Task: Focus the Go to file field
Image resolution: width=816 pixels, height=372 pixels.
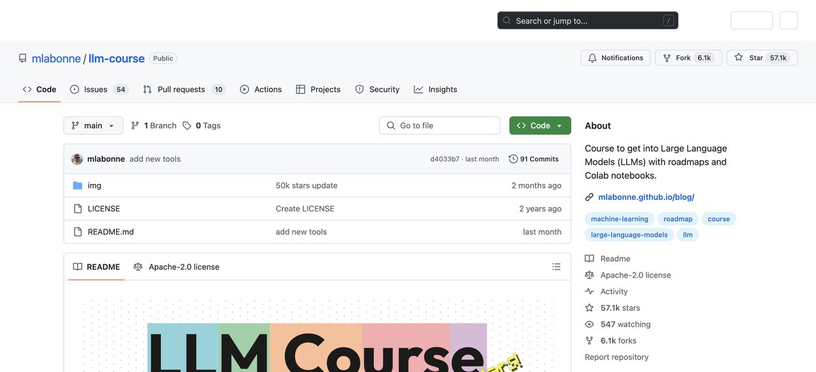Action: coord(440,125)
